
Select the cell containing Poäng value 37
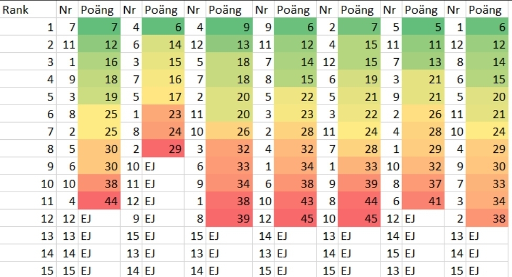click(423, 184)
